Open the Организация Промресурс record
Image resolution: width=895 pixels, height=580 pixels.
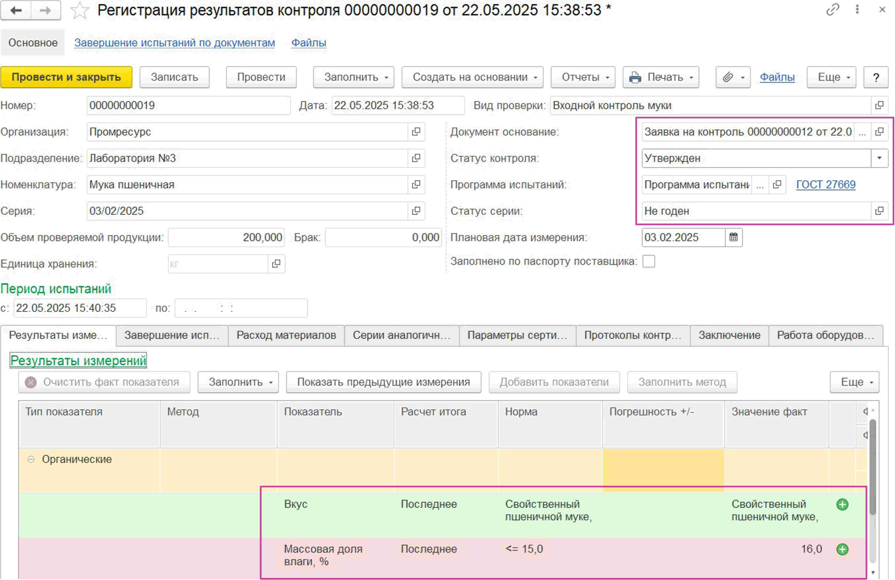pos(416,132)
